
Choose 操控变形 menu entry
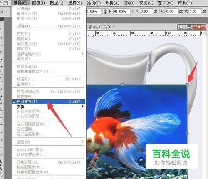49,97
